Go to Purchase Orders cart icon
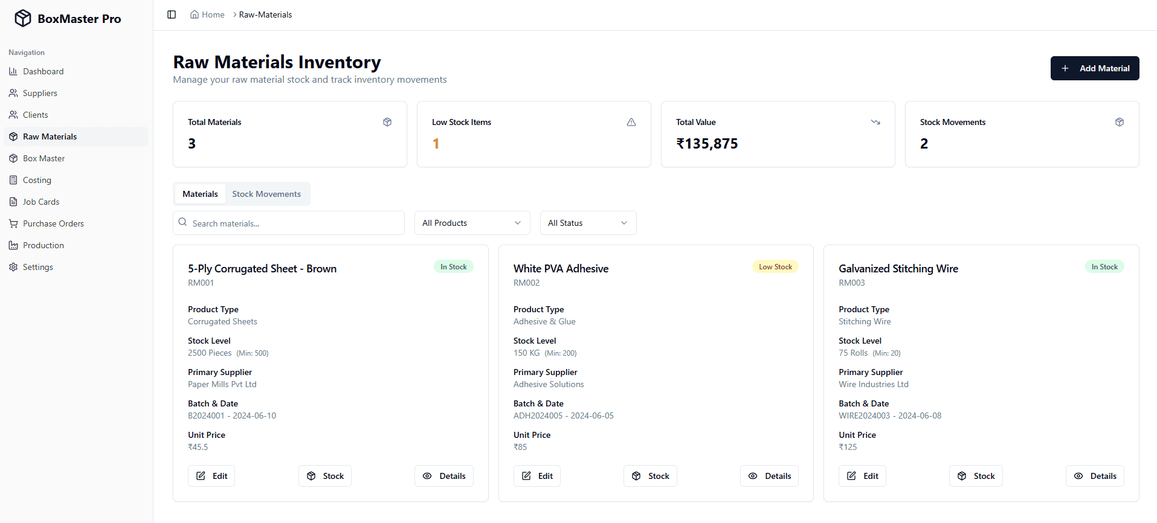The width and height of the screenshot is (1157, 523). coord(13,223)
